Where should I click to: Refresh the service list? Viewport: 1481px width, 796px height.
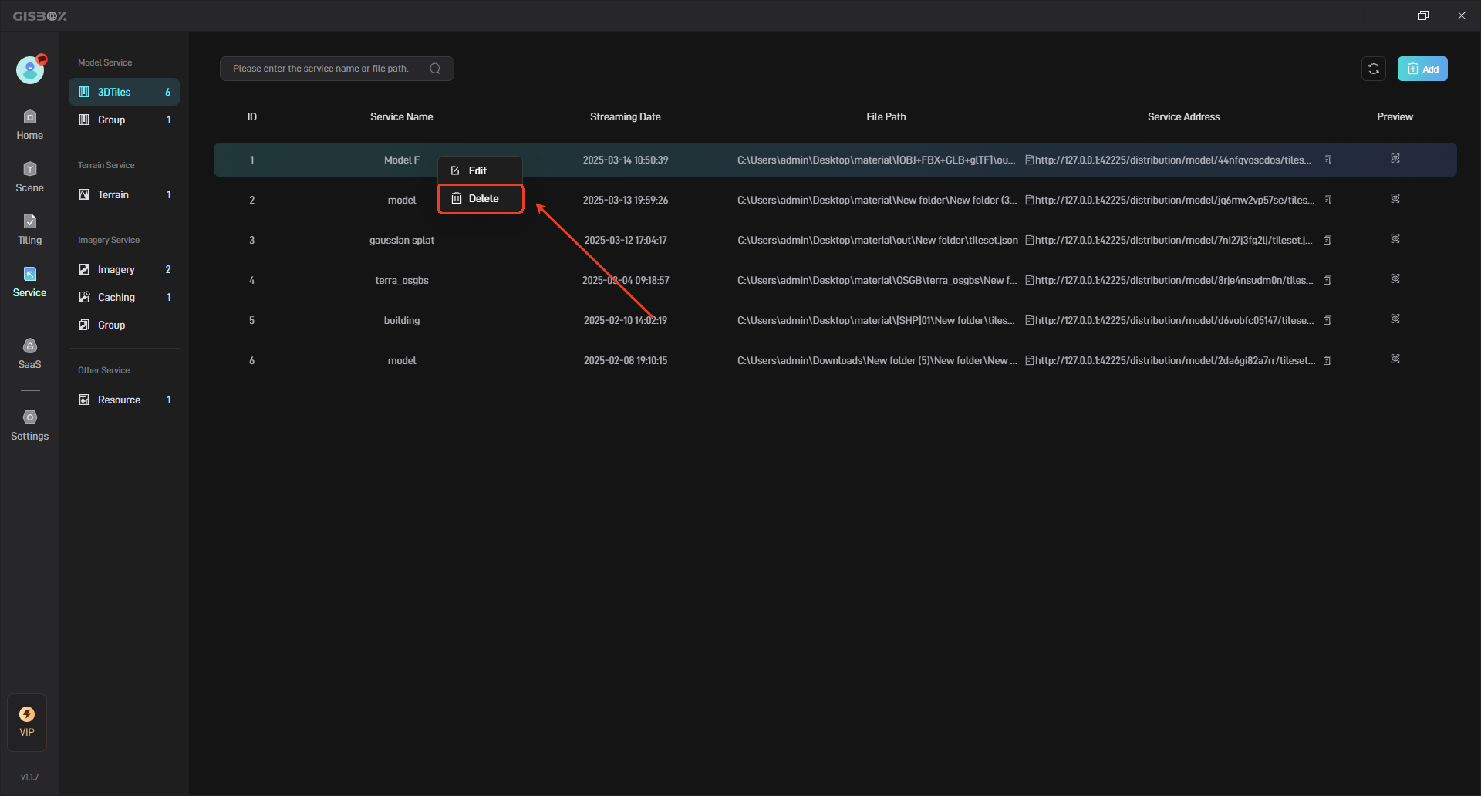(1374, 69)
